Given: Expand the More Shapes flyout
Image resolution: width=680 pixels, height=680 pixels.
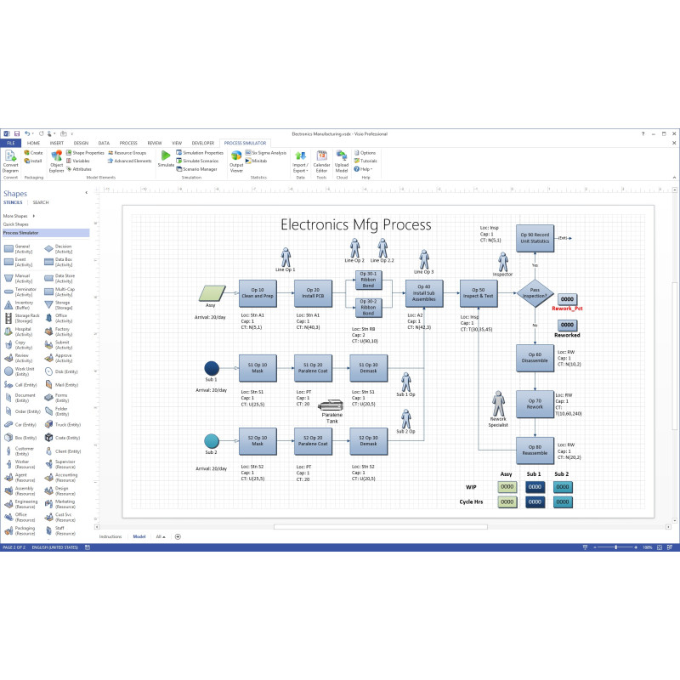Looking at the screenshot, I should 17,216.
